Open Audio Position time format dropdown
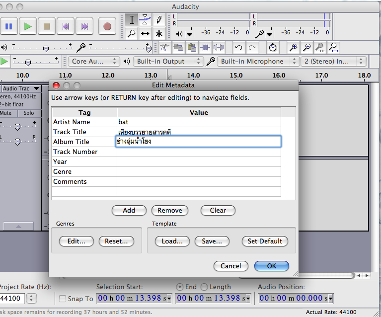The image size is (381, 317). 330,299
